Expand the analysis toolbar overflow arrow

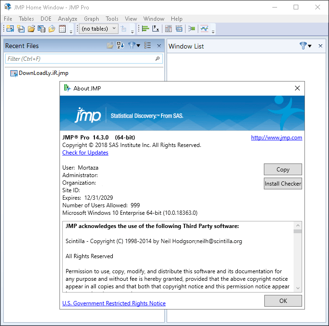pos(213,32)
